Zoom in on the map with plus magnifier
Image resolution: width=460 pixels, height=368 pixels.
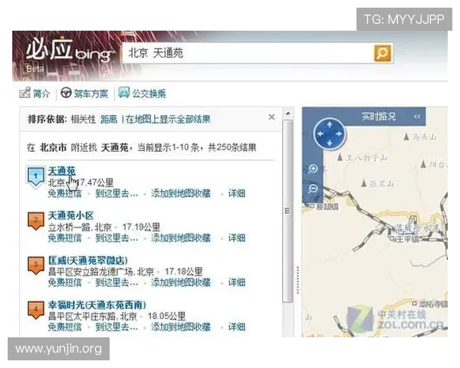[314, 169]
